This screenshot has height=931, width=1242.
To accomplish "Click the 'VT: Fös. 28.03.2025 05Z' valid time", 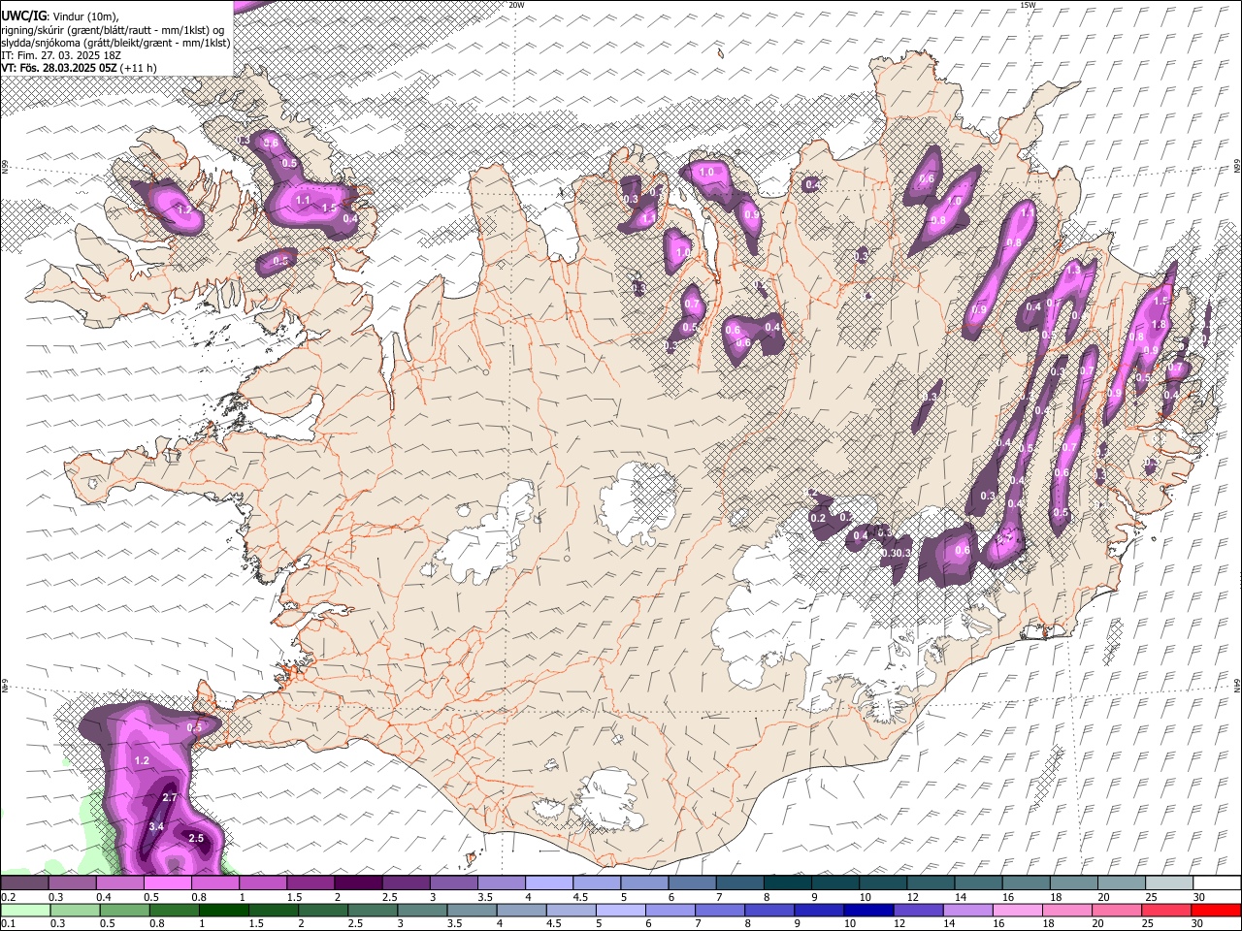I will click(59, 68).
